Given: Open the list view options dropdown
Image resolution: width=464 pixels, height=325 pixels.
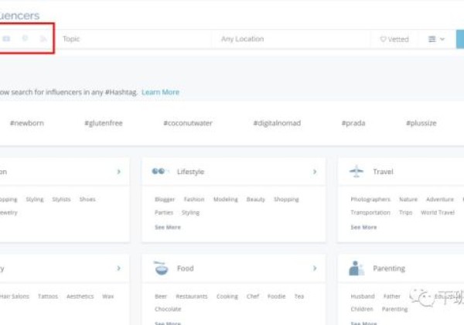Looking at the screenshot, I should pos(436,39).
